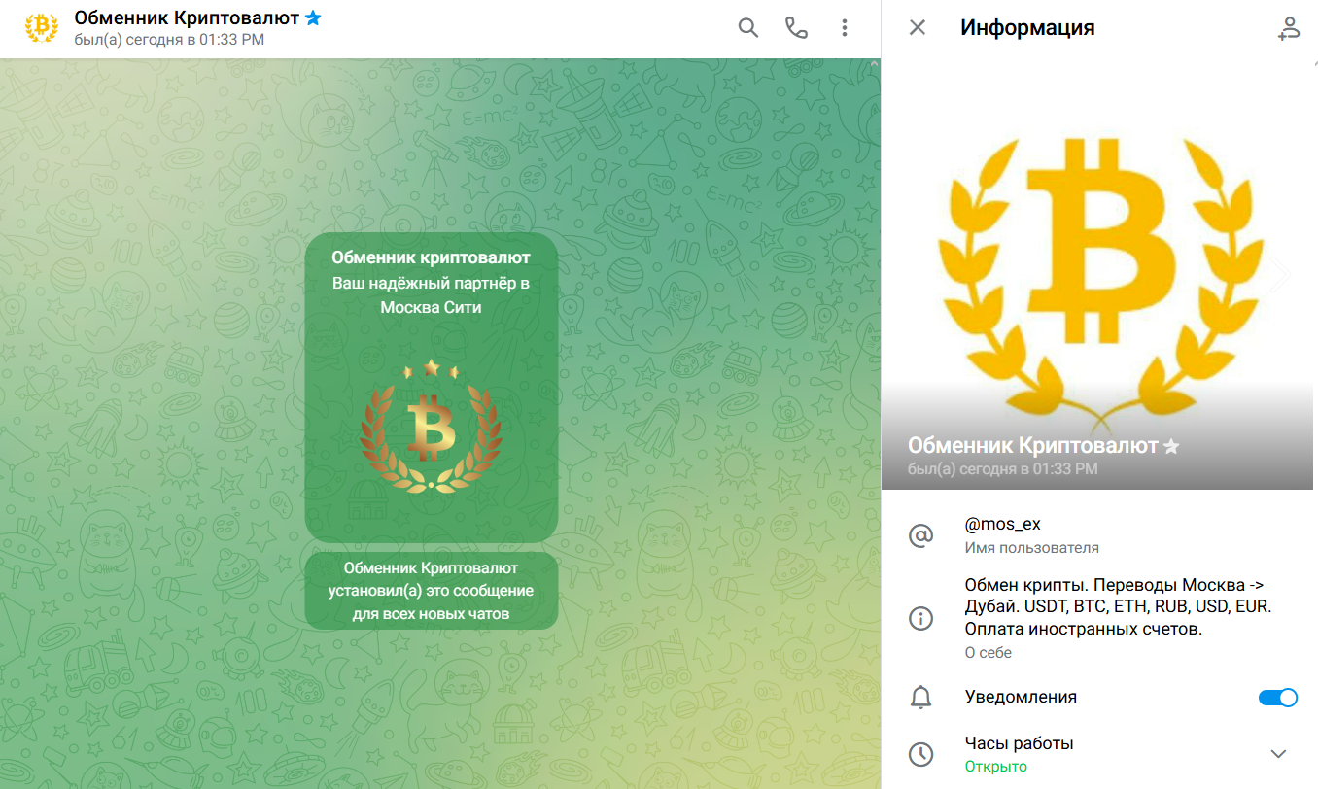Click the chat title Обменник Криптовалют
The width and height of the screenshot is (1318, 789).
(187, 18)
